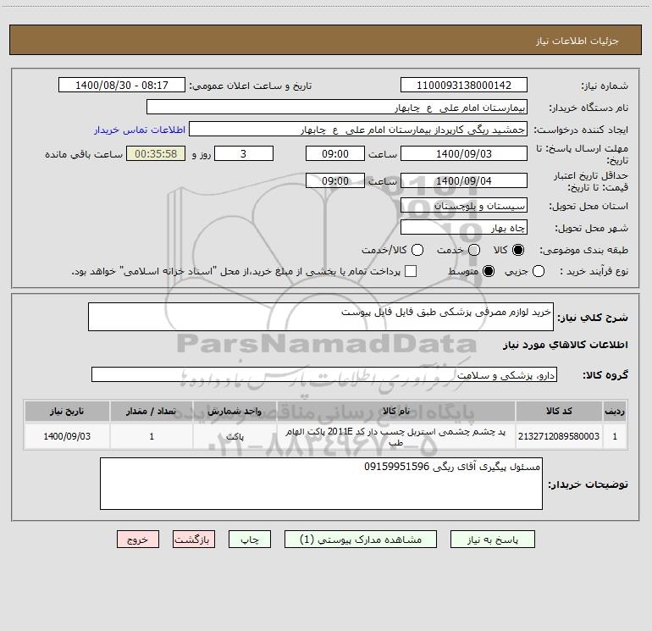Click the بازگشت back button
This screenshot has height=631, width=652.
click(194, 540)
